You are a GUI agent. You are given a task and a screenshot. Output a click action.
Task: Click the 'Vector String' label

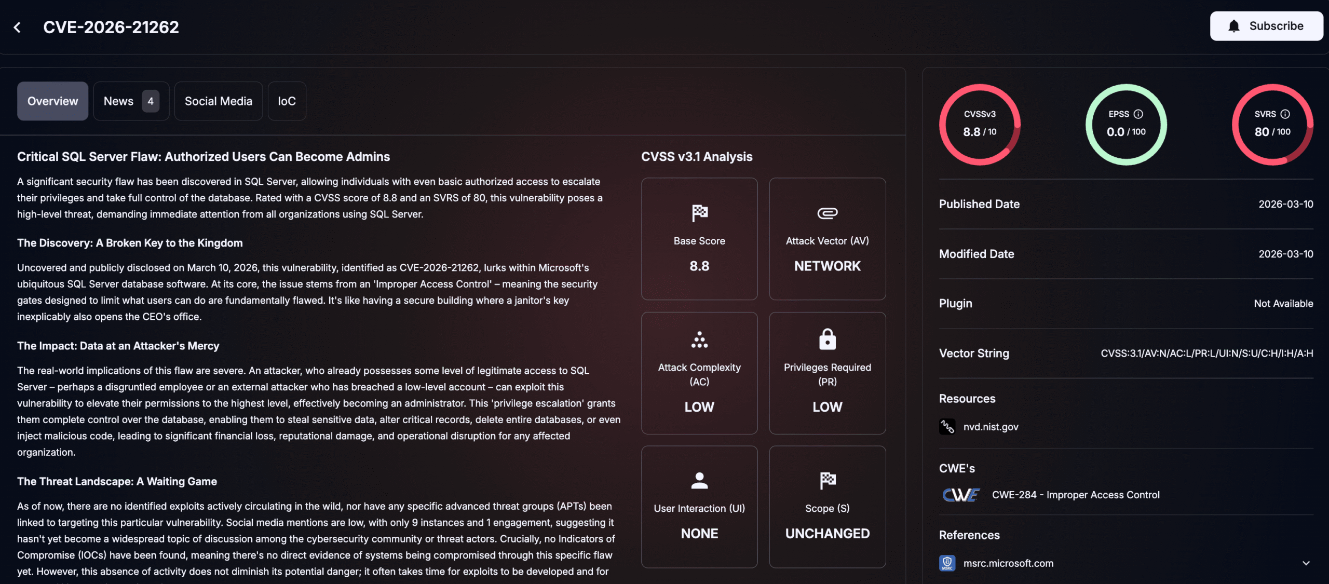tap(974, 354)
